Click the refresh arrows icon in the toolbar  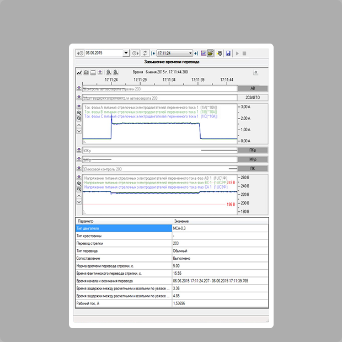pos(145,53)
